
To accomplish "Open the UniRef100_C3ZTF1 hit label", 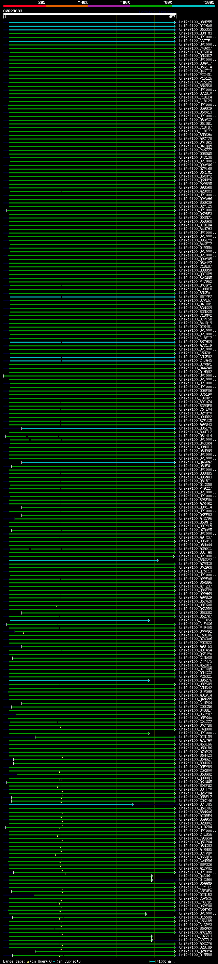I will click(x=196, y=41).
